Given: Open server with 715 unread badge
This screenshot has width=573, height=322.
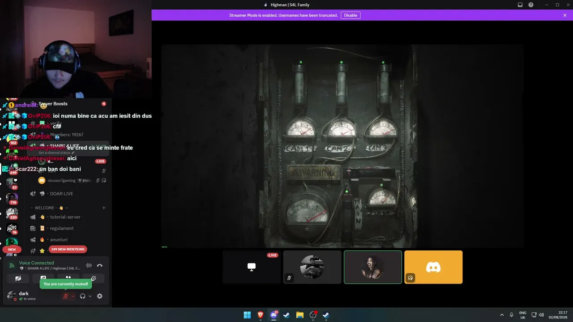Looking at the screenshot, I should pyautogui.click(x=12, y=198).
